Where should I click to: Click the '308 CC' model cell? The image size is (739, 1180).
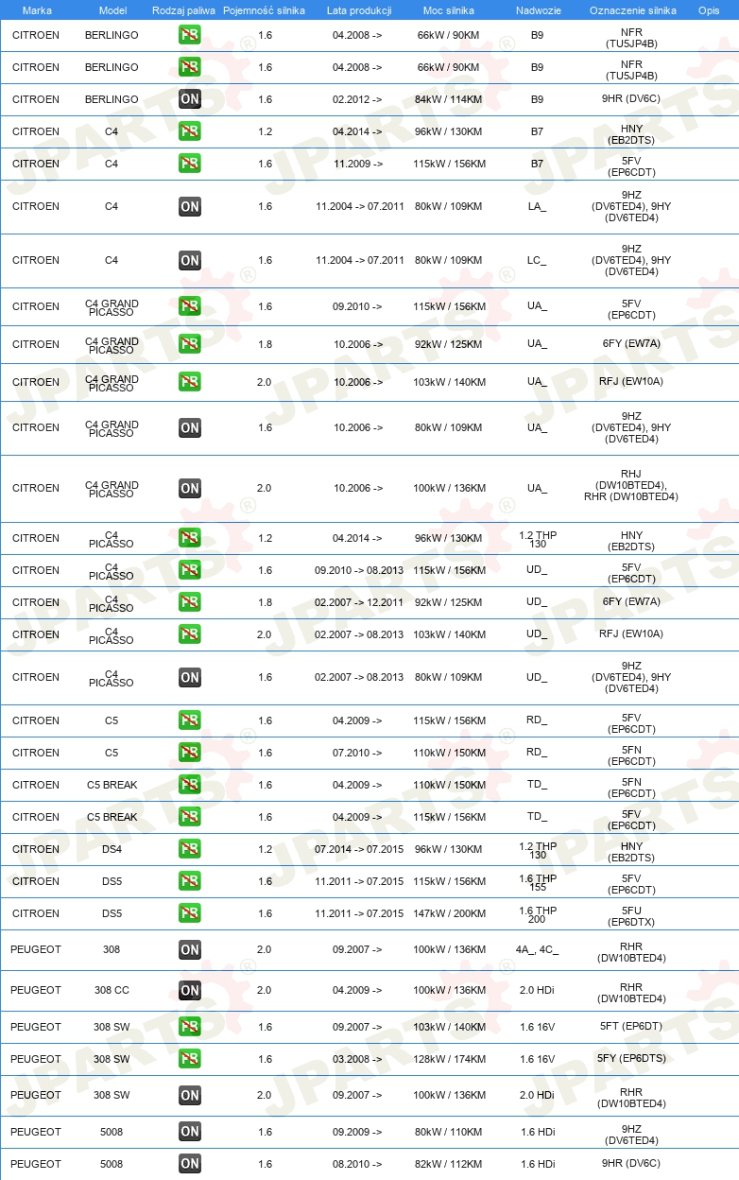[112, 990]
